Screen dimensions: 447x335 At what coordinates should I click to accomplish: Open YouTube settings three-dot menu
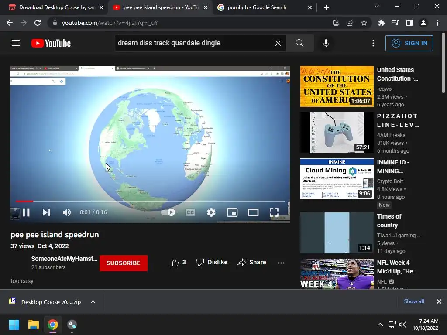(x=373, y=43)
